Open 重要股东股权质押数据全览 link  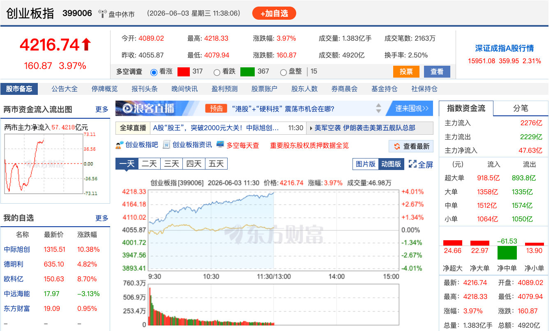click(309, 145)
